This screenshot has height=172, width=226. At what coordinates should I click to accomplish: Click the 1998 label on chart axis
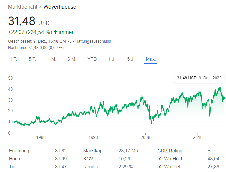pyautogui.click(x=93, y=137)
